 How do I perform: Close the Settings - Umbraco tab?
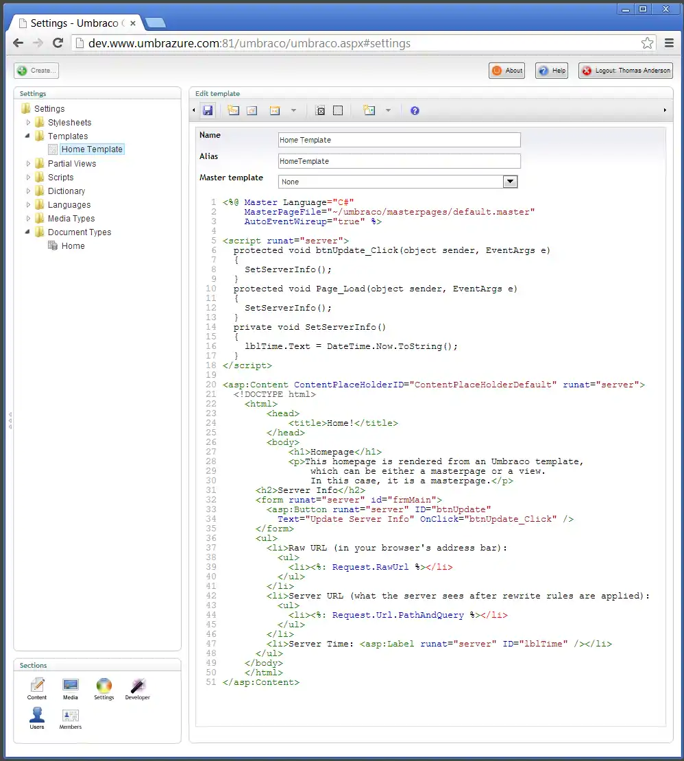pos(133,23)
